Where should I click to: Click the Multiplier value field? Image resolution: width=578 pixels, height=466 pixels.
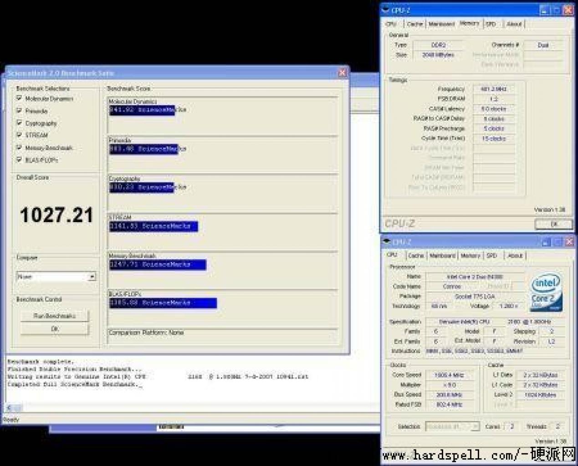(449, 385)
